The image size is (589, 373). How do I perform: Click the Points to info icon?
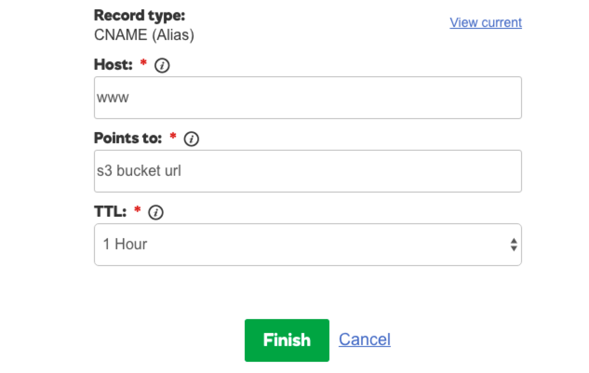tap(192, 139)
